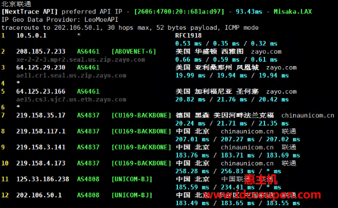The width and height of the screenshot is (338, 208).
Task: Click the '0.53 ms' latency of hop 1
Action: 189,44
